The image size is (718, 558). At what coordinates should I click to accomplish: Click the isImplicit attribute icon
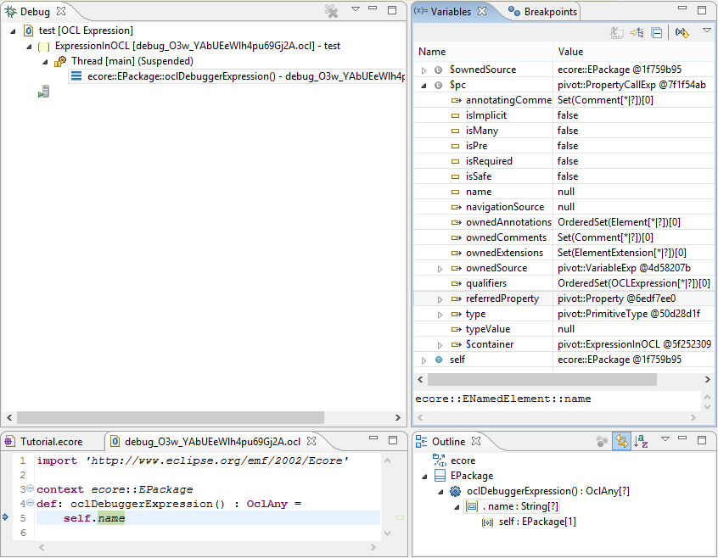(455, 115)
